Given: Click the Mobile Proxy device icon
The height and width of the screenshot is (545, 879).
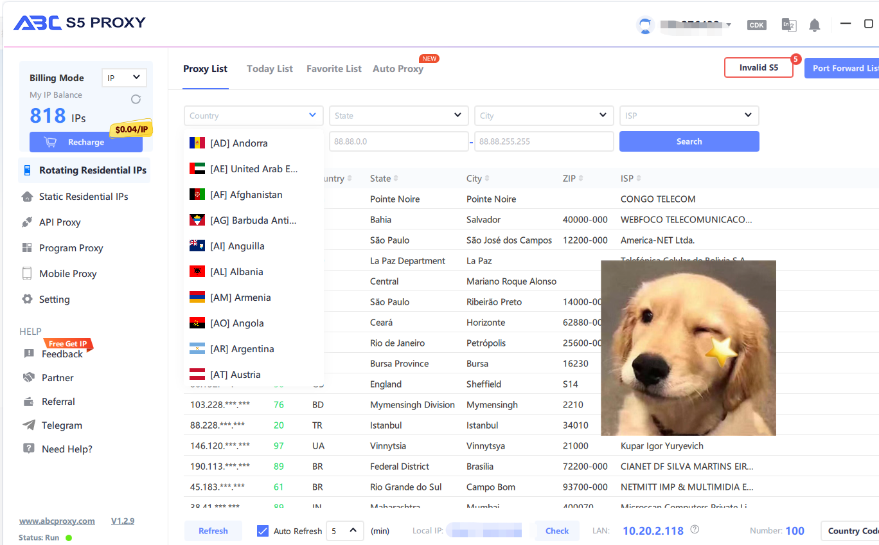Looking at the screenshot, I should point(27,273).
